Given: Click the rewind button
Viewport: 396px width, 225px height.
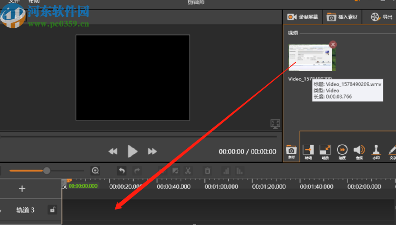Looking at the screenshot, I should [113, 152].
